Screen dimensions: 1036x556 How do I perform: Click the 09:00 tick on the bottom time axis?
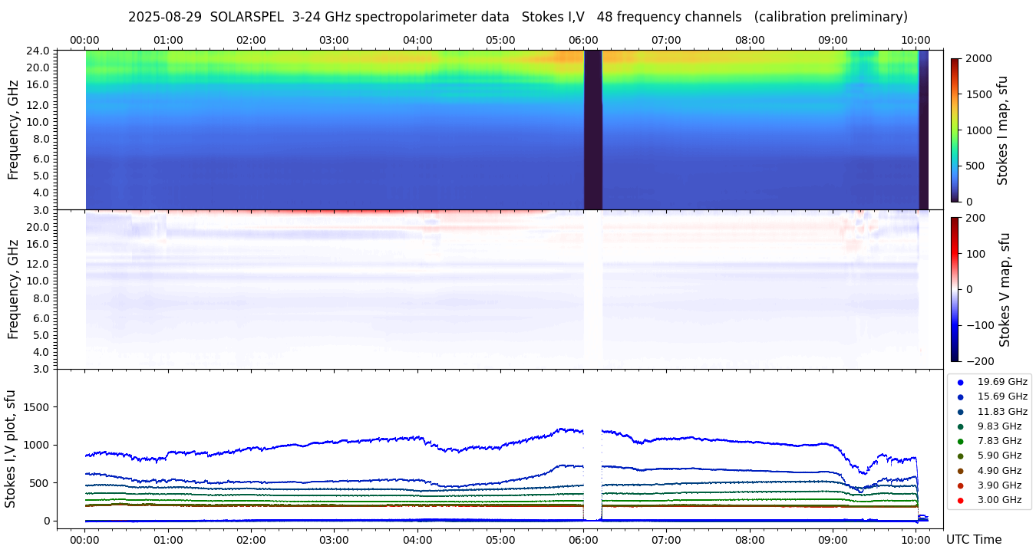pyautogui.click(x=833, y=540)
